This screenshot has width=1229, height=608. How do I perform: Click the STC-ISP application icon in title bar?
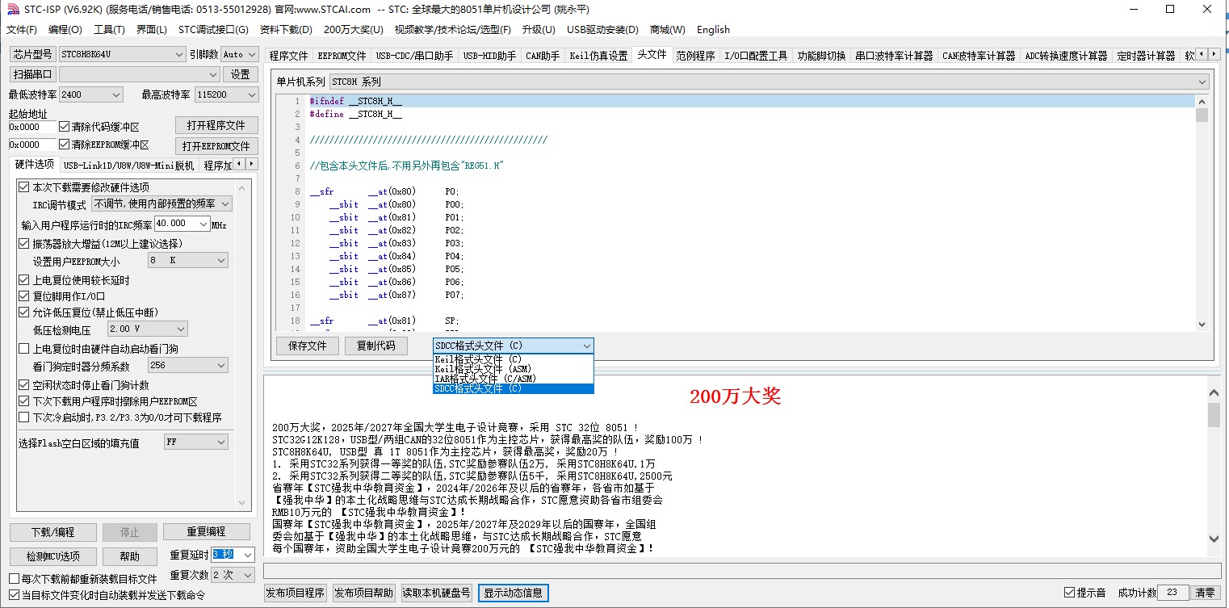pos(12,10)
